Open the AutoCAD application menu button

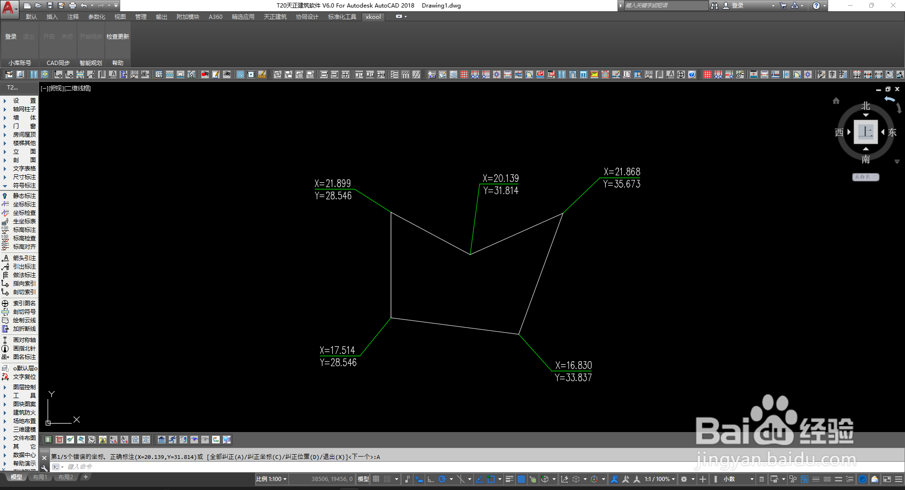(9, 8)
